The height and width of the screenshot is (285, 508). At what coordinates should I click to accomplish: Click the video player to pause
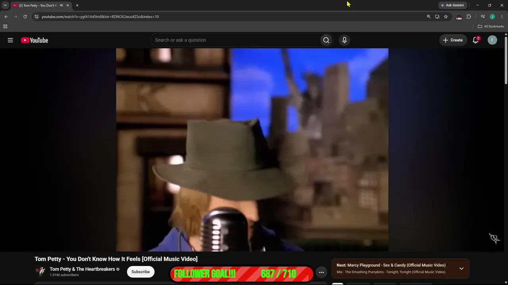pyautogui.click(x=252, y=150)
